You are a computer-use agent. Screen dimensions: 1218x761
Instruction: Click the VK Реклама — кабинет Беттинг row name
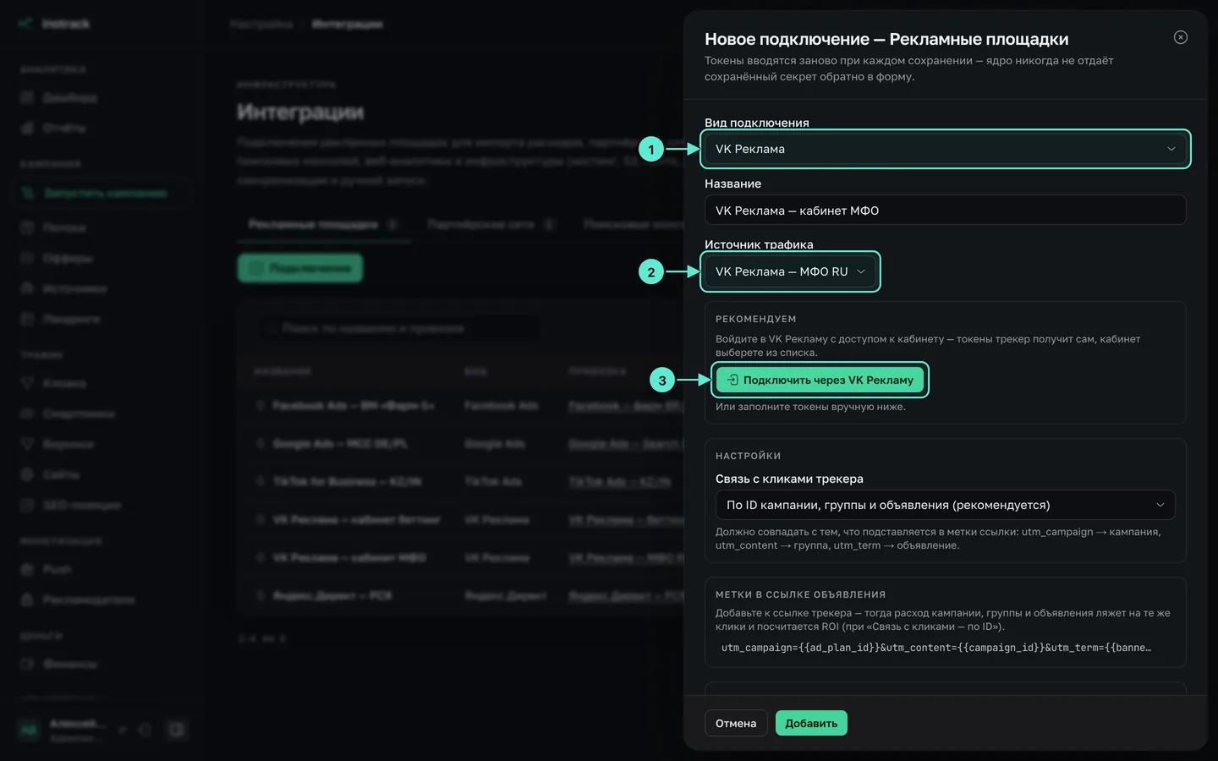point(356,519)
